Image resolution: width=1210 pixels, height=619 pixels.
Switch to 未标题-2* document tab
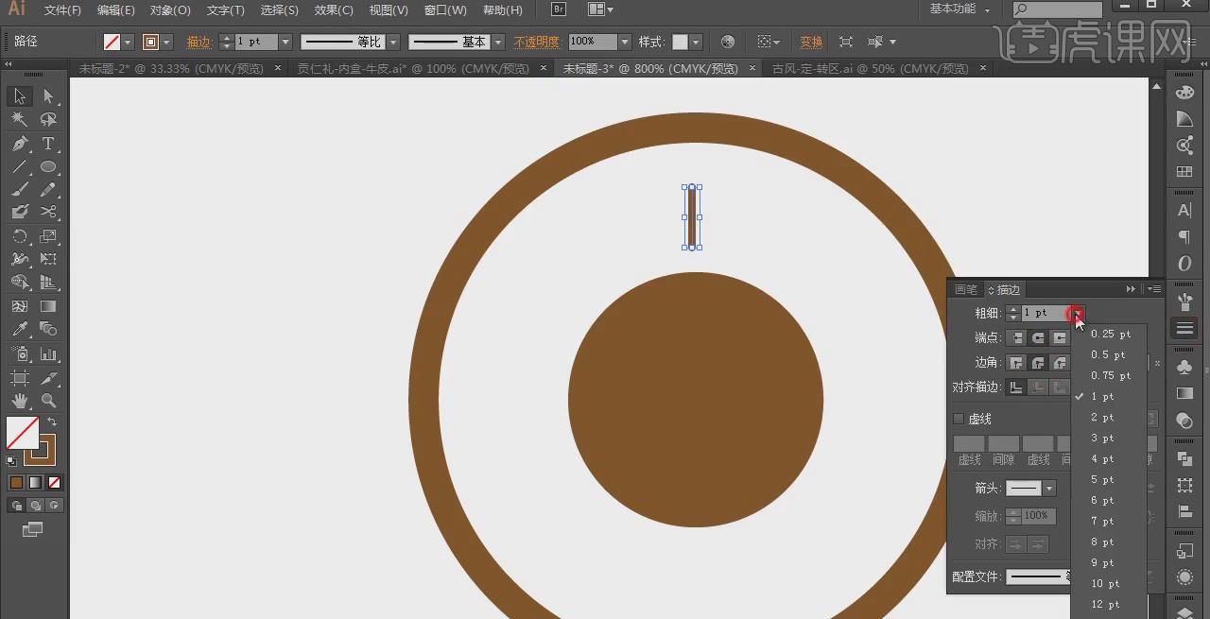click(x=173, y=69)
